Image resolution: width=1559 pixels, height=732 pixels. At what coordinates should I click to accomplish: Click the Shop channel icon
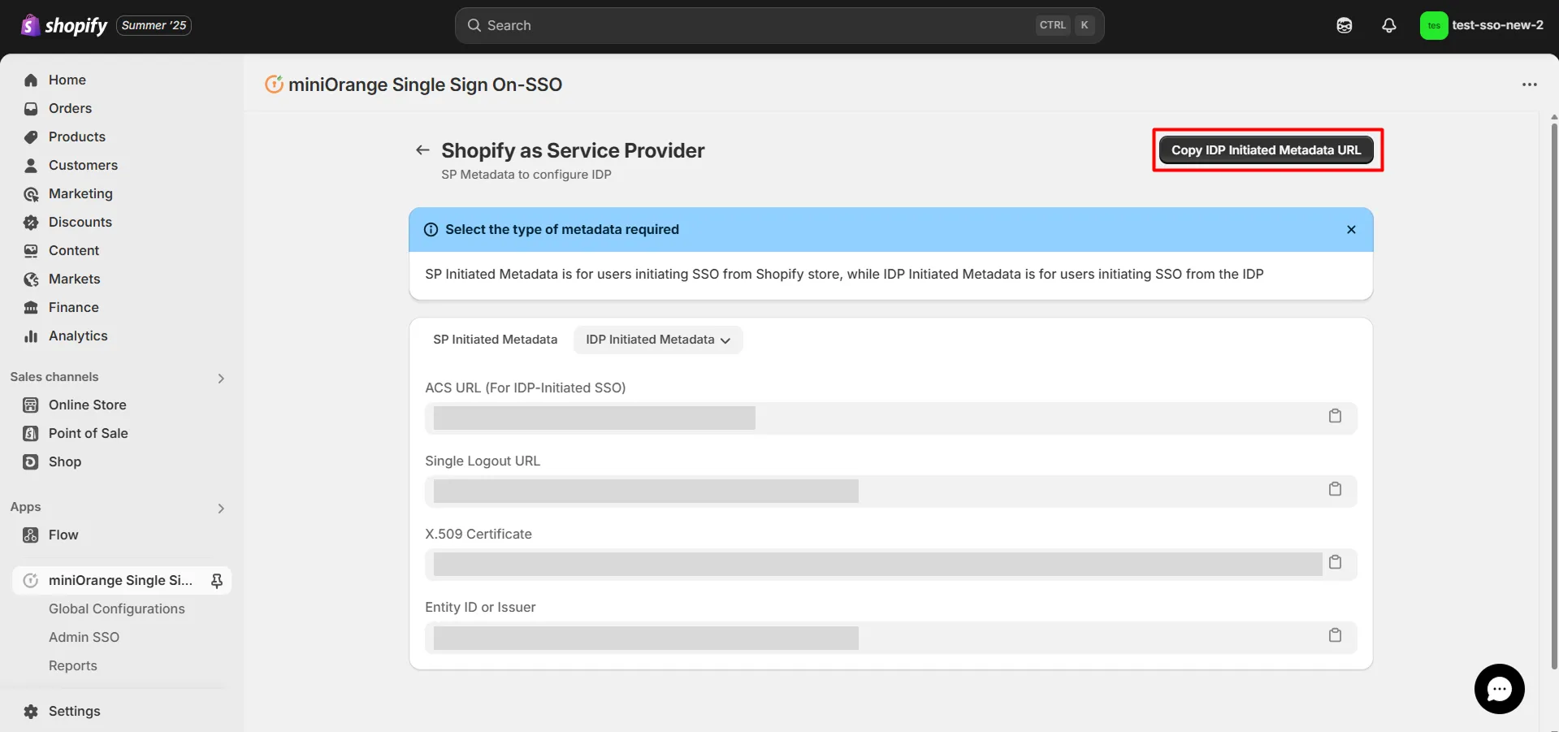point(31,461)
